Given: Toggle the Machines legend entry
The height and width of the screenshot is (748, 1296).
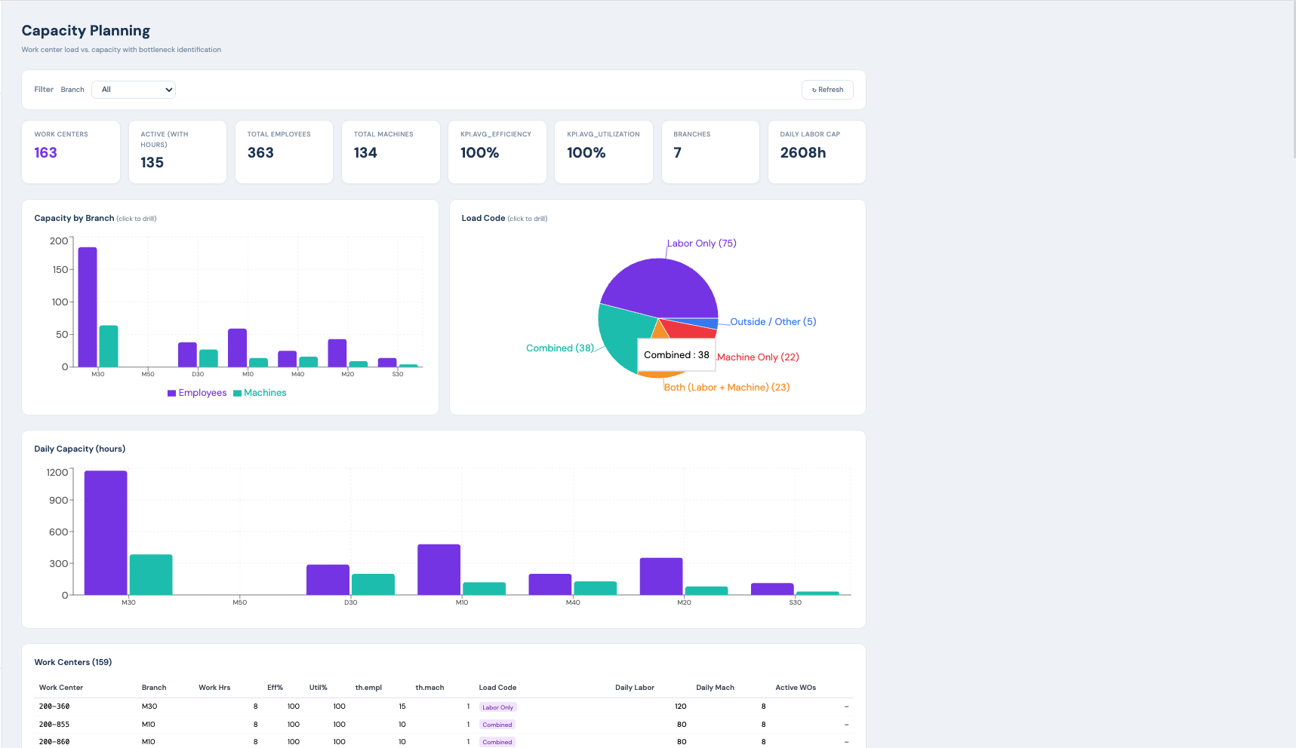Looking at the screenshot, I should click(x=260, y=393).
